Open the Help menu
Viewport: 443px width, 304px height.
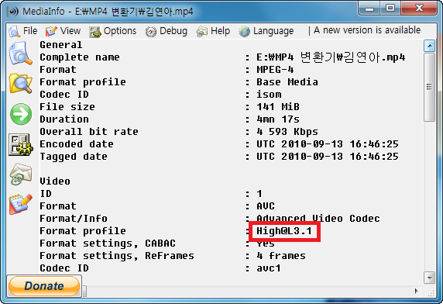tap(220, 31)
